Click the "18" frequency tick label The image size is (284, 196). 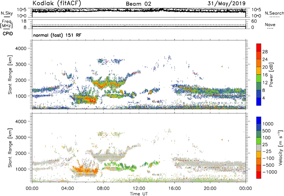coord(24,21)
